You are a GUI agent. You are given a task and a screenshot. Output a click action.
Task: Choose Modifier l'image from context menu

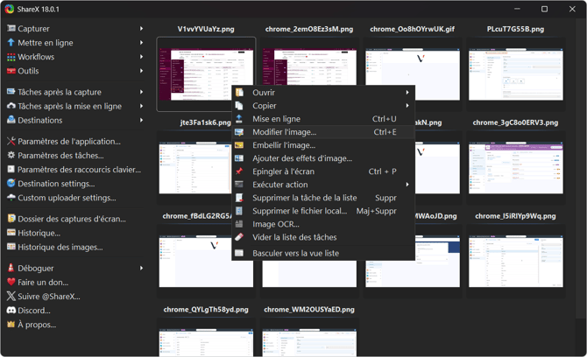[323, 132]
